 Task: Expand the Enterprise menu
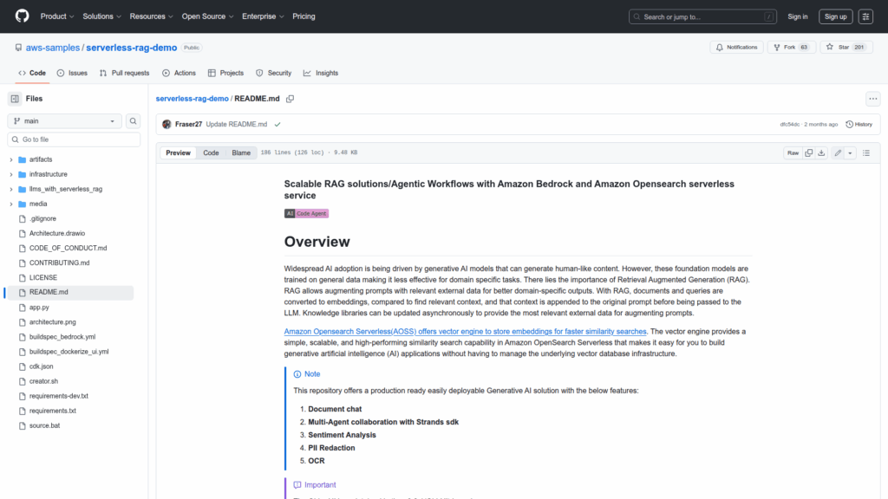263,16
